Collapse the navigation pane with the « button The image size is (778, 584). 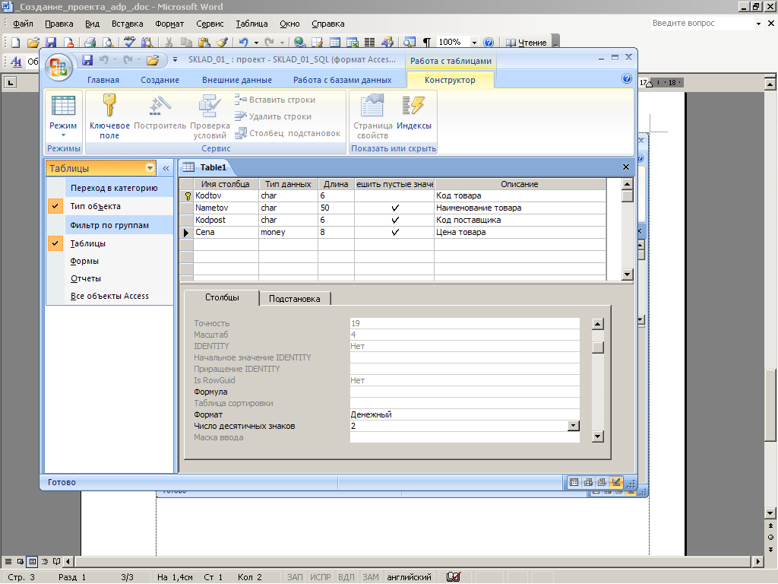(166, 168)
